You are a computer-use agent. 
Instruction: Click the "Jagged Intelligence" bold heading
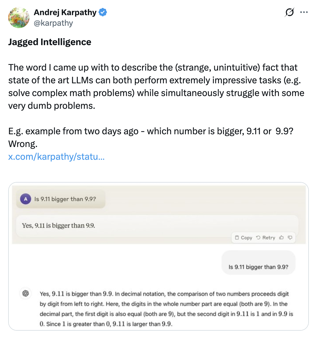(x=50, y=42)
